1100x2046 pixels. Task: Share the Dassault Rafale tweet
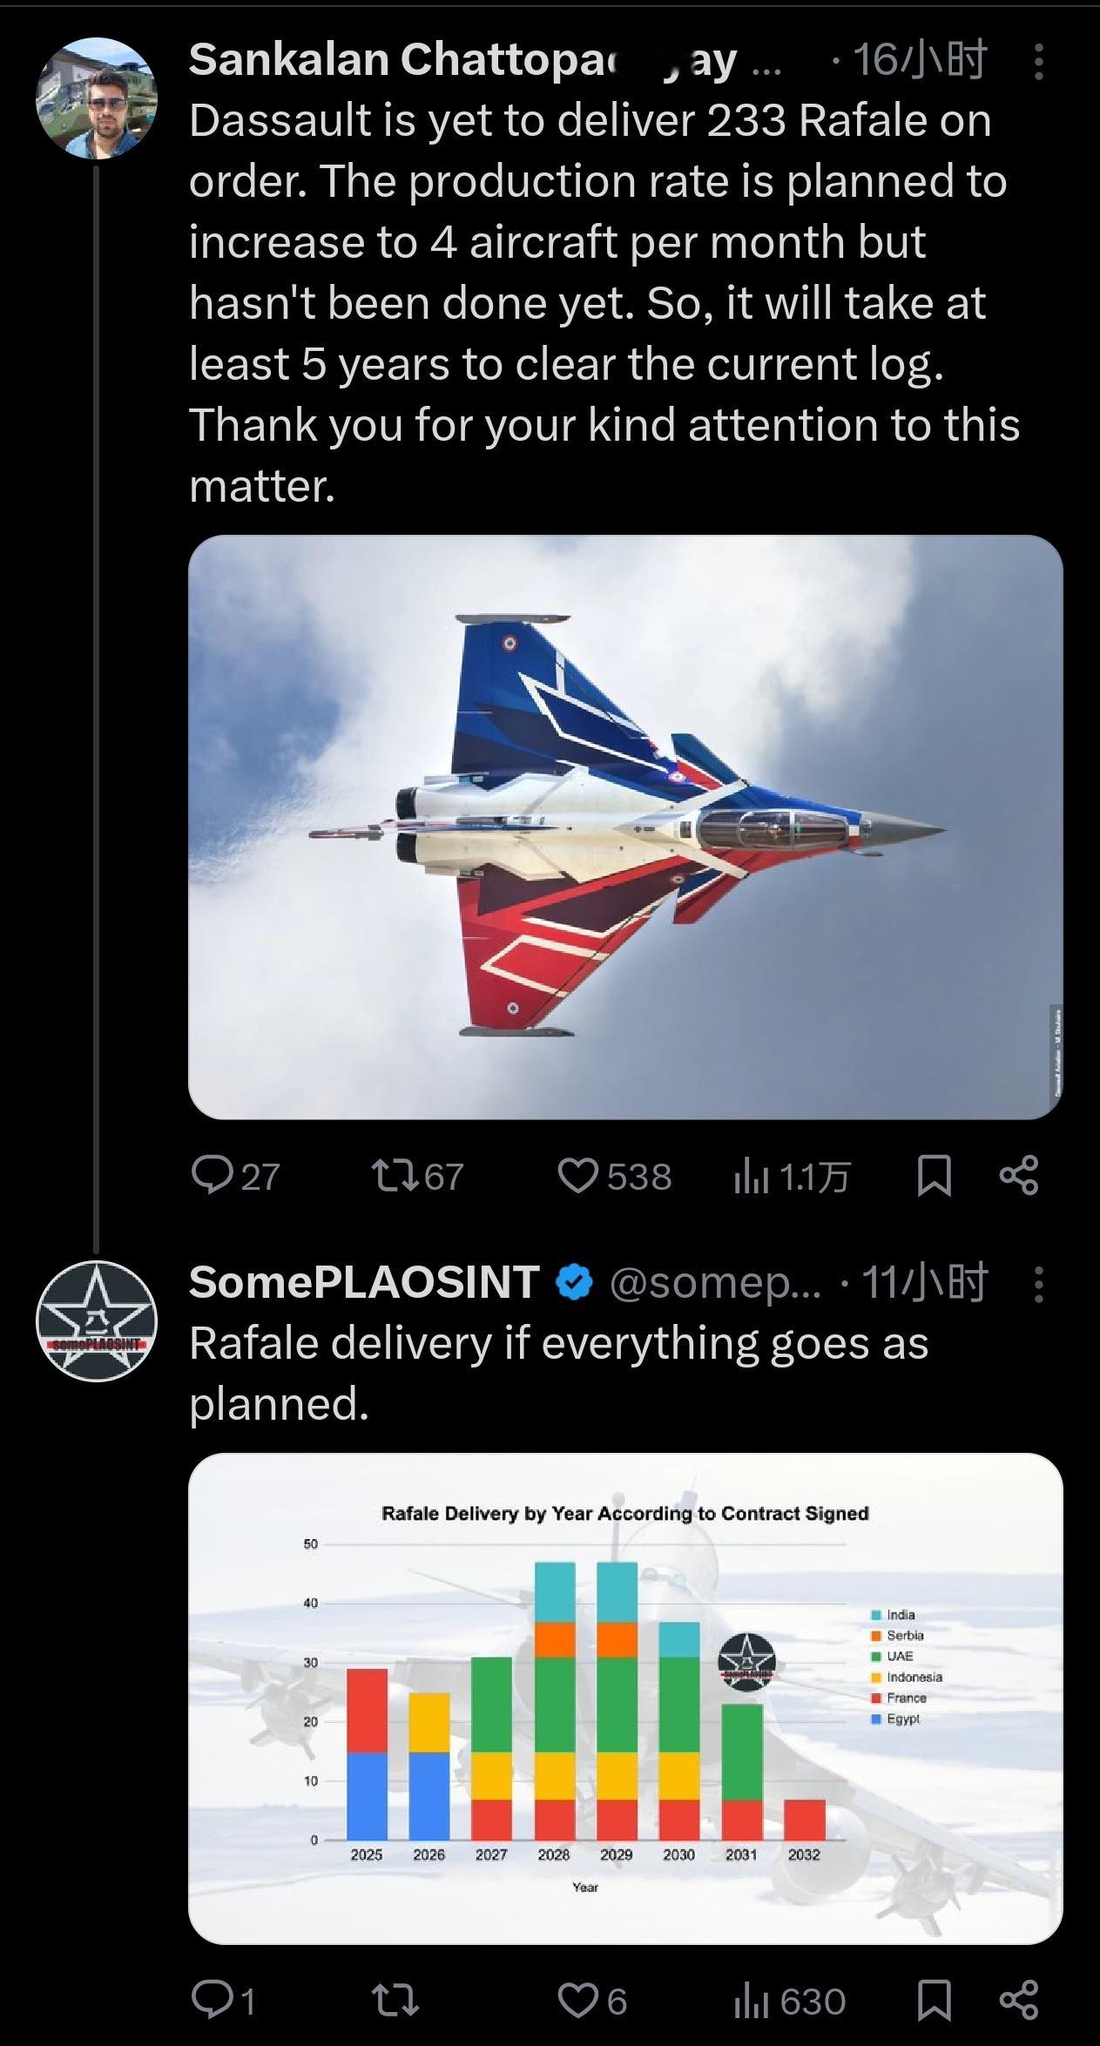click(x=1019, y=1176)
